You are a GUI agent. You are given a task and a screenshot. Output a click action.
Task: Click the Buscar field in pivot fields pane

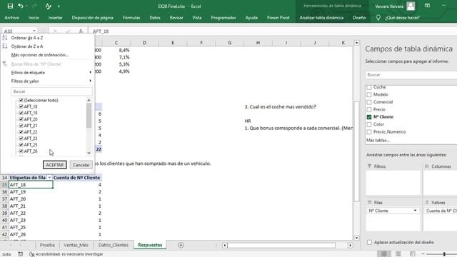[x=411, y=75]
